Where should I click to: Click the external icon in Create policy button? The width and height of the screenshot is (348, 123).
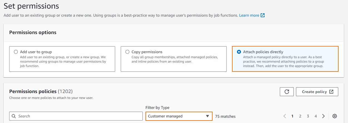[331, 92]
